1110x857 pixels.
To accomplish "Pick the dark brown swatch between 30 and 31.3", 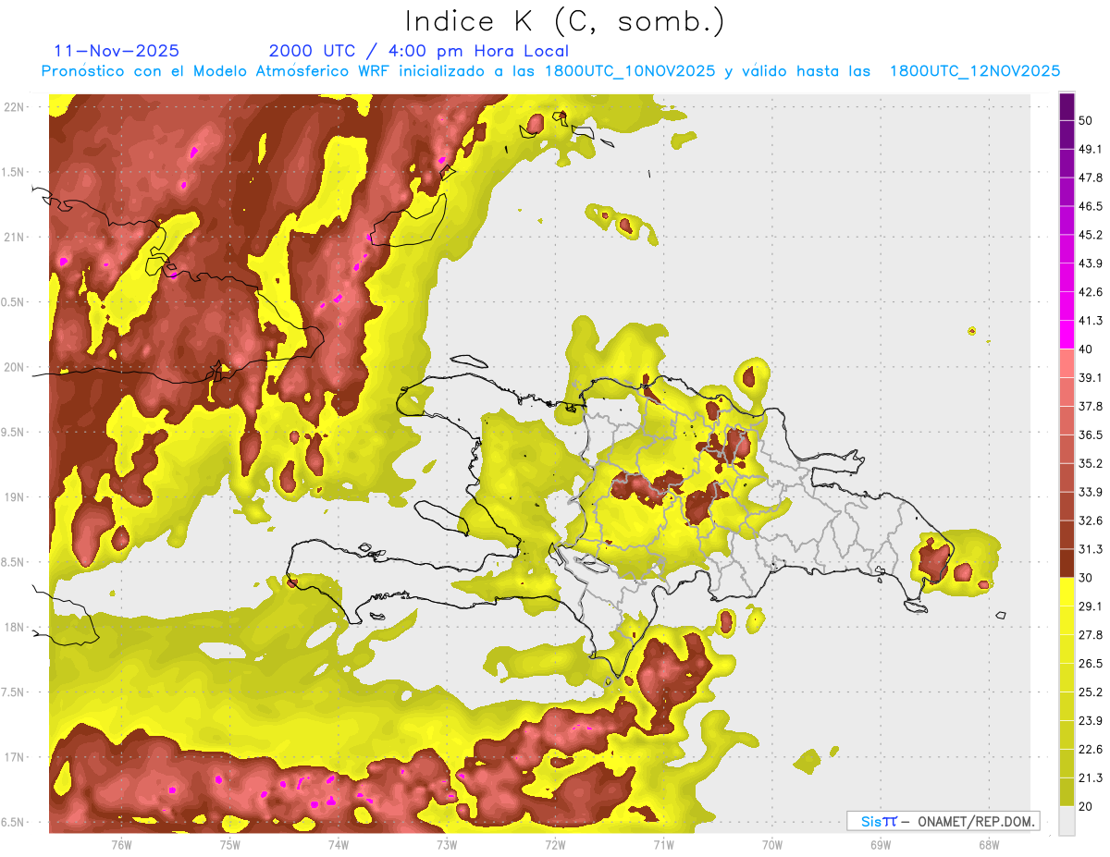I will coord(1067,564).
